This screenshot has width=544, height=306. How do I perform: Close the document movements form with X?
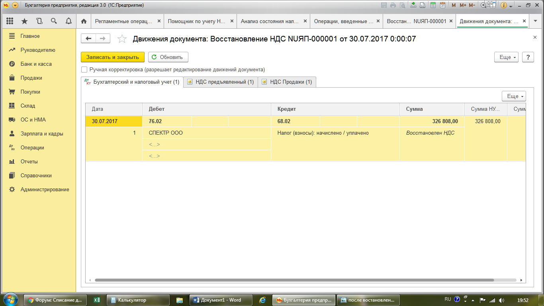535,37
